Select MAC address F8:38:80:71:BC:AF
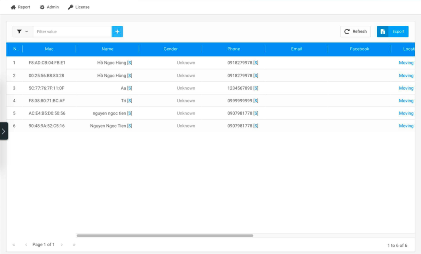This screenshot has width=421, height=254. tap(47, 101)
